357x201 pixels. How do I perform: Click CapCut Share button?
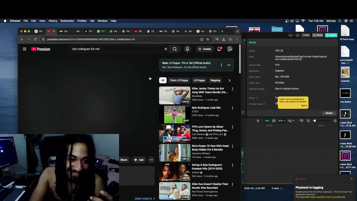pyautogui.click(x=318, y=35)
